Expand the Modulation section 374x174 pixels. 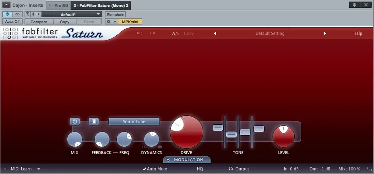187,160
